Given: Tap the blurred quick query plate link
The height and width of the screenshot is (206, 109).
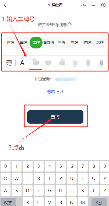Looking at the screenshot, I should point(66,79).
